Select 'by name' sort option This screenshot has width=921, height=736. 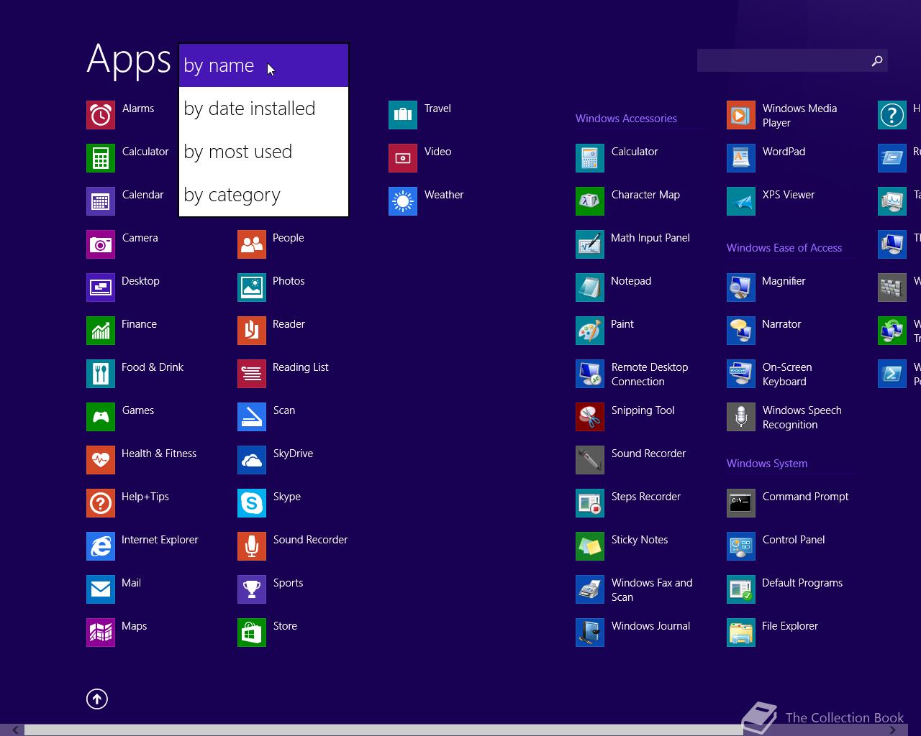[x=263, y=65]
